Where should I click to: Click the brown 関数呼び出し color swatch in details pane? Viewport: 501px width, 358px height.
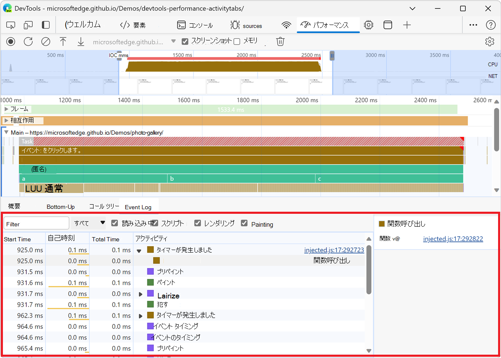(x=382, y=224)
